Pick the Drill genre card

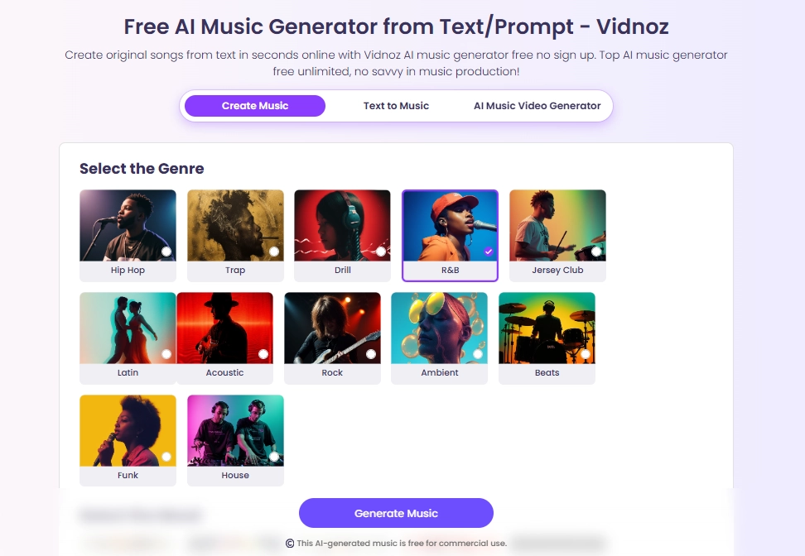click(x=342, y=236)
